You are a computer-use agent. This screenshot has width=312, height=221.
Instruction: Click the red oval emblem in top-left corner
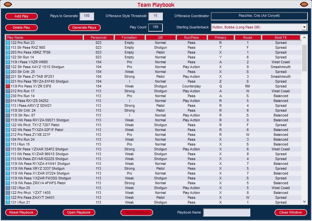tap(8, 4)
